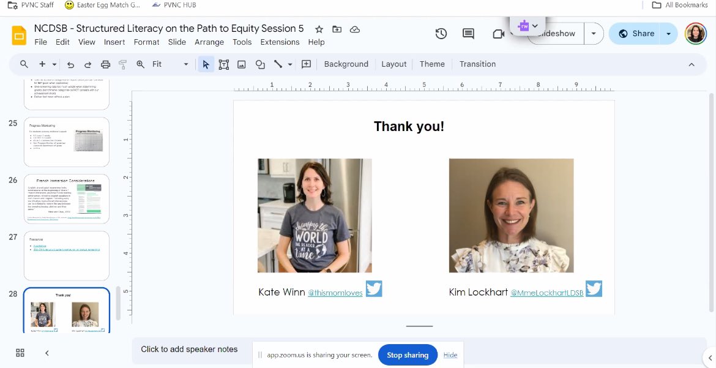Open the PVNC HUB bookmark
This screenshot has height=368, width=716.
click(174, 5)
